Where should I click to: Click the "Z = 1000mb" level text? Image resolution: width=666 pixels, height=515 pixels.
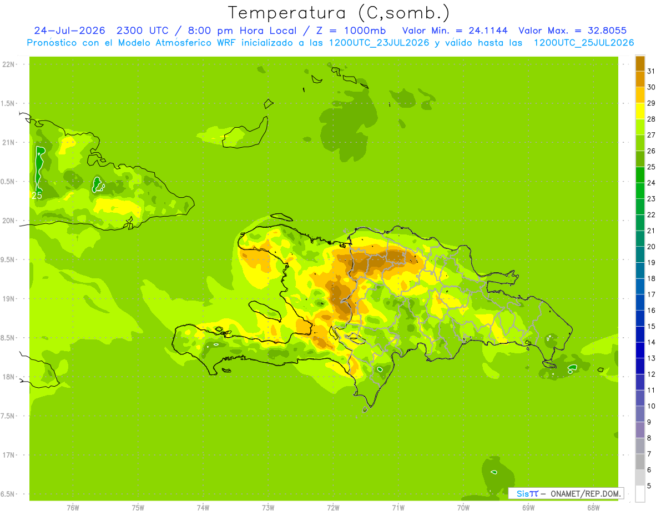coord(350,31)
